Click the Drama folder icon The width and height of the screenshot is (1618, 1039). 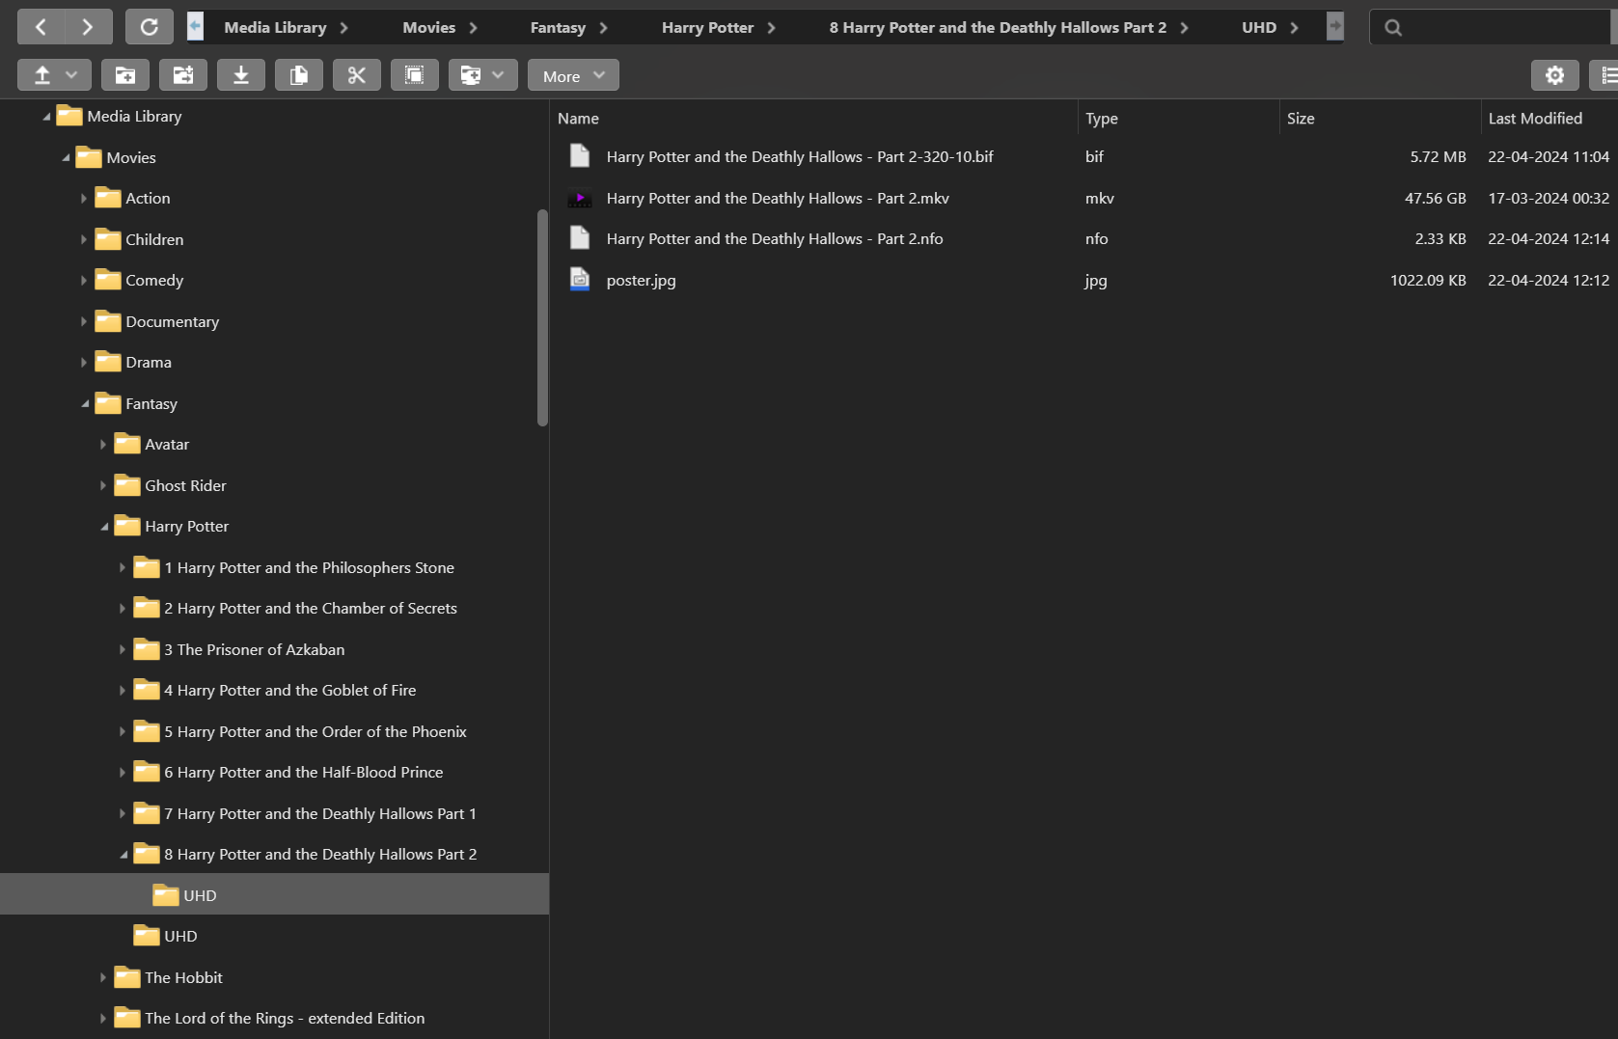point(107,362)
